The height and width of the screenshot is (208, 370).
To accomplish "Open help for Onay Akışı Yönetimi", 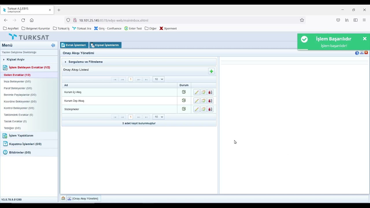I will pos(357,53).
